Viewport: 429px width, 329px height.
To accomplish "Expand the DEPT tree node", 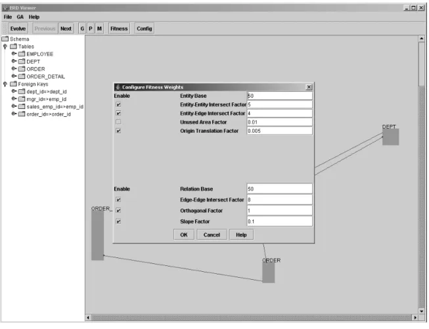I will click(14, 61).
